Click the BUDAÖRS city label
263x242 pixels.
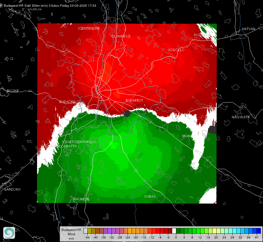coord(68,102)
